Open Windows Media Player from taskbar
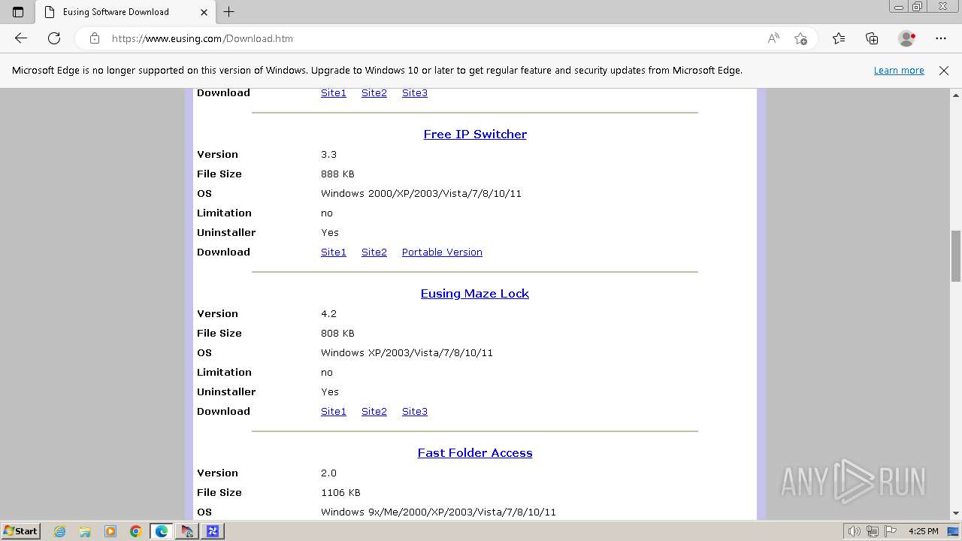 coord(110,531)
